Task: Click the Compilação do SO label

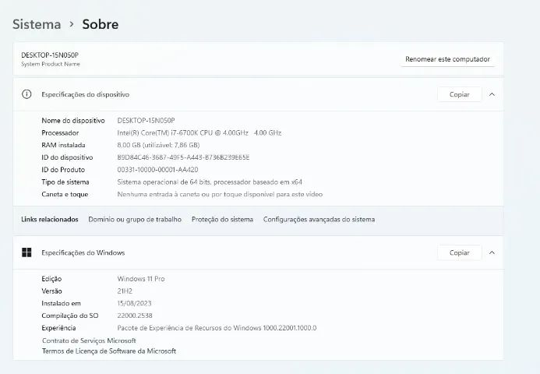Action: click(x=70, y=316)
